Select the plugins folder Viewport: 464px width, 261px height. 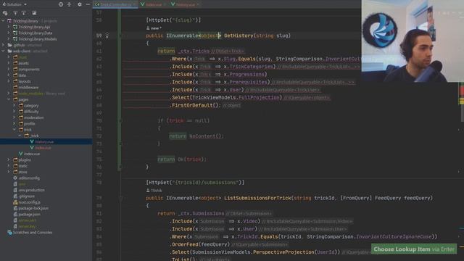22,159
